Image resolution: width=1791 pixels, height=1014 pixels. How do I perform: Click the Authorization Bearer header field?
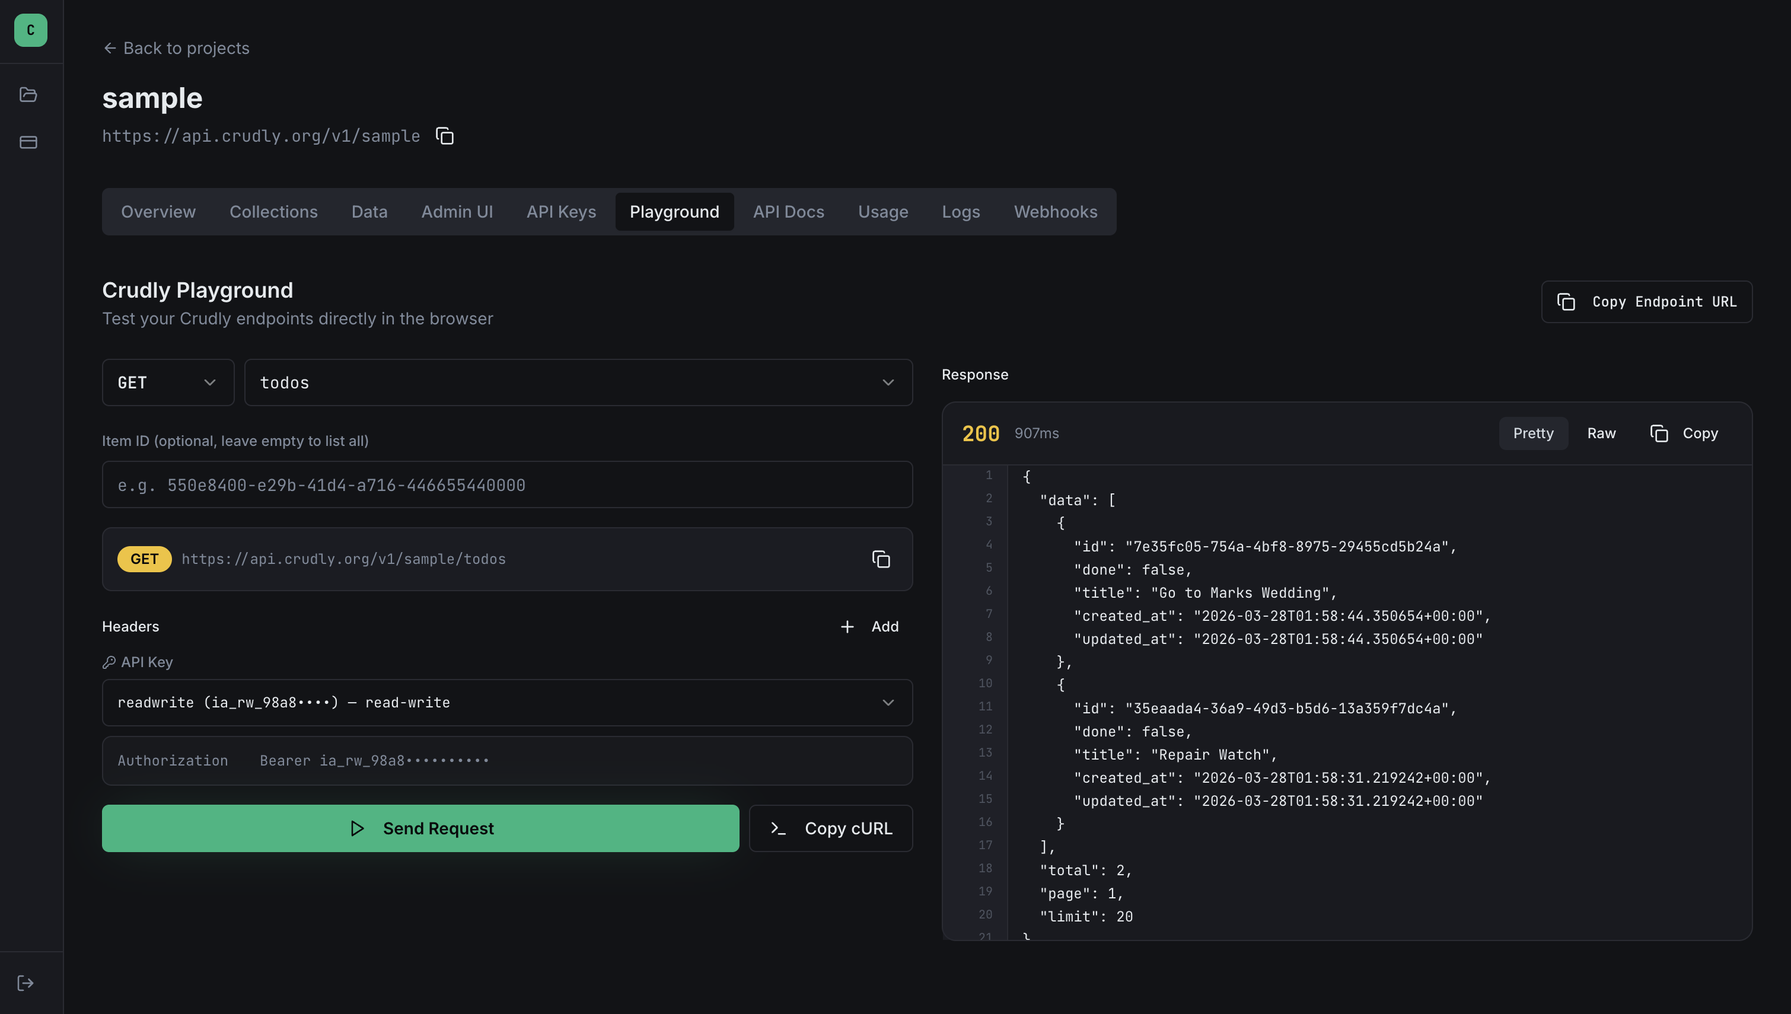tap(507, 760)
